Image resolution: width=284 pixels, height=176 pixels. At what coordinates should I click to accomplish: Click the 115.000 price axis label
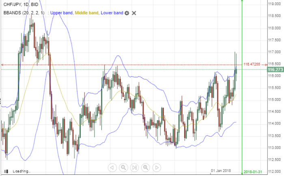click(x=274, y=100)
